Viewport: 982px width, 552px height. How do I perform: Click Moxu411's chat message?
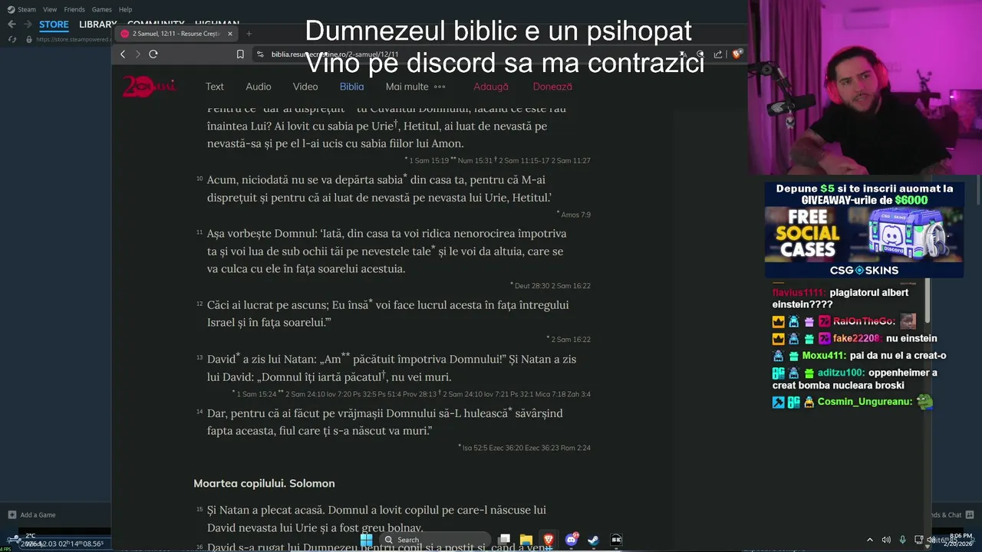859,356
